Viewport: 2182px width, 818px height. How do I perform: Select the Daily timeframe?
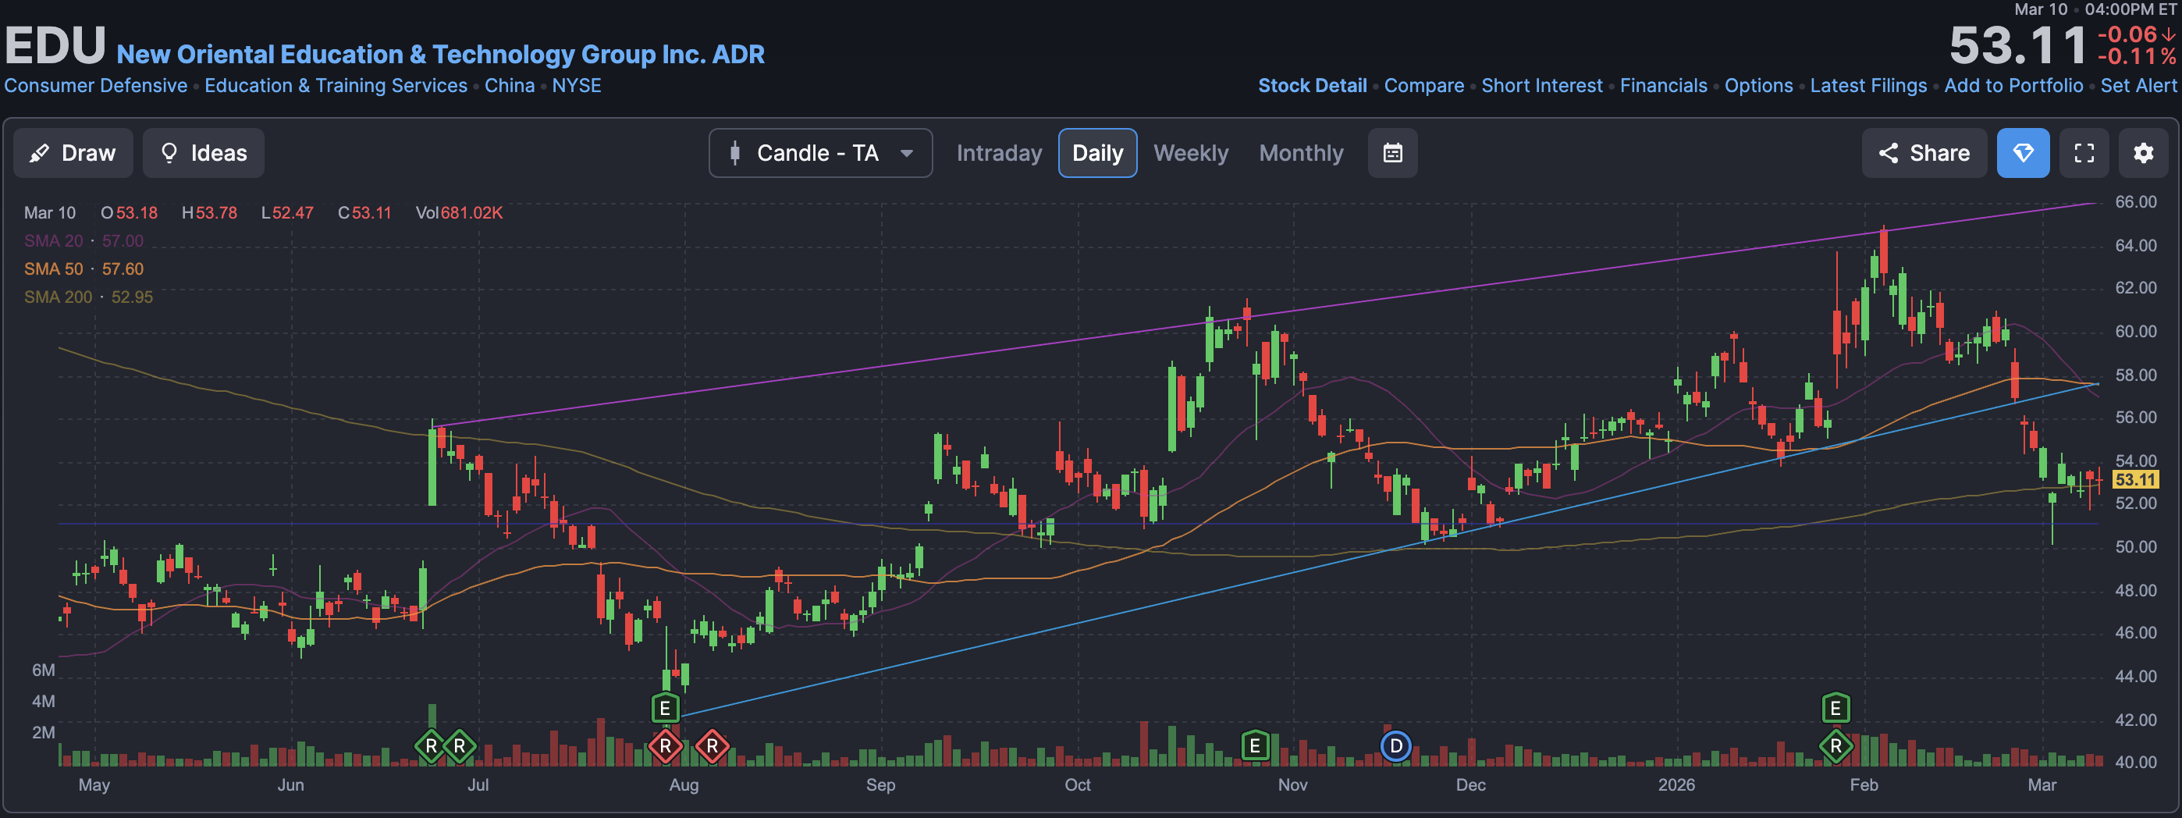(1097, 153)
